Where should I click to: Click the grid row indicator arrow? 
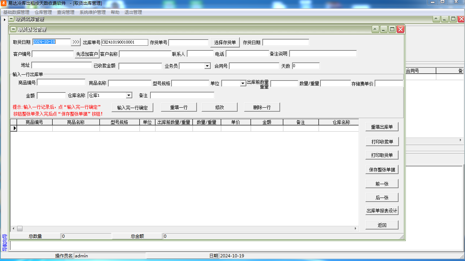click(14, 128)
